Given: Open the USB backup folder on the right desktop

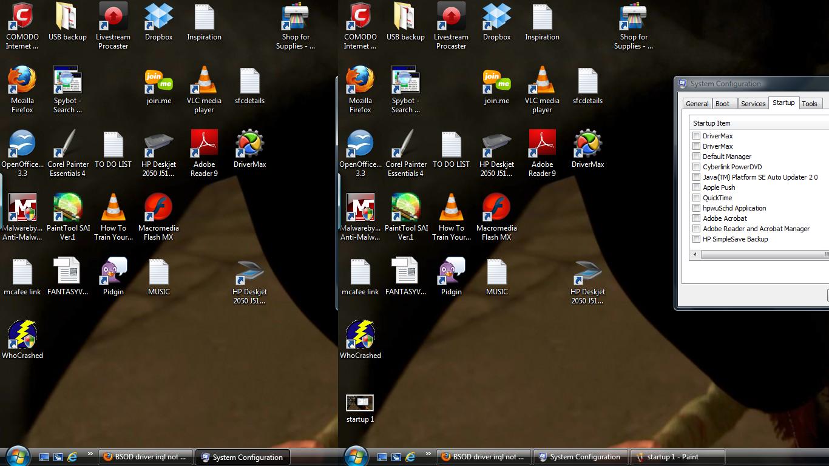Looking at the screenshot, I should pyautogui.click(x=405, y=22).
